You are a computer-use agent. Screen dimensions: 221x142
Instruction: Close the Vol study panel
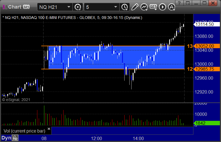[49, 129]
